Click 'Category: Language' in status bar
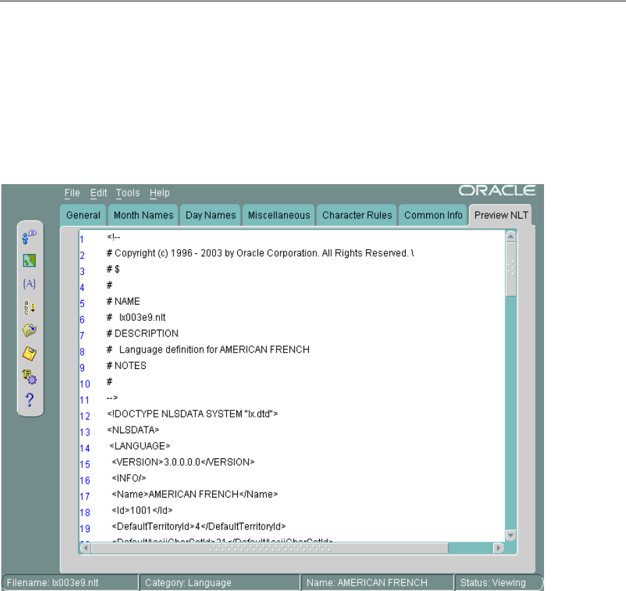Image resolution: width=626 pixels, height=591 pixels. [188, 583]
